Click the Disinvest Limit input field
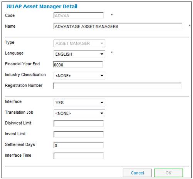The image size is (193, 179). click(79, 124)
